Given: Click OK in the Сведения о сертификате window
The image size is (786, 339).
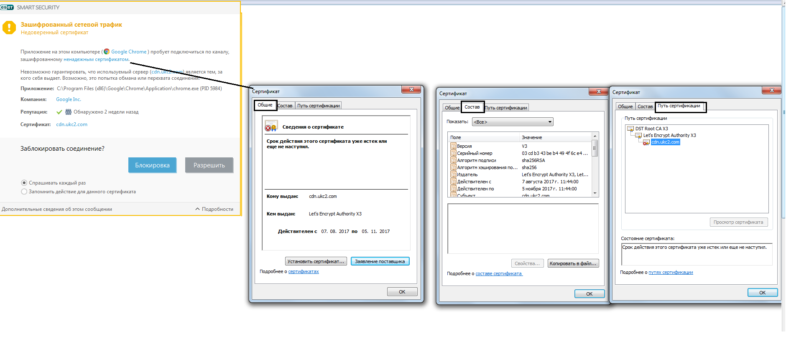Looking at the screenshot, I should 402,292.
